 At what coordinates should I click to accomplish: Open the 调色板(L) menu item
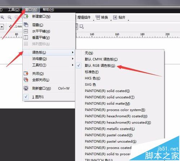click(49, 52)
